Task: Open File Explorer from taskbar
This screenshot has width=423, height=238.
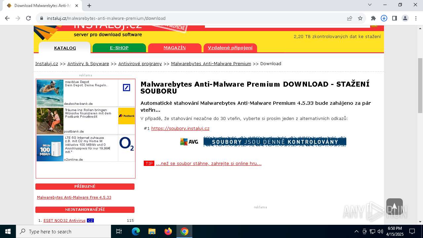Action: click(152, 231)
